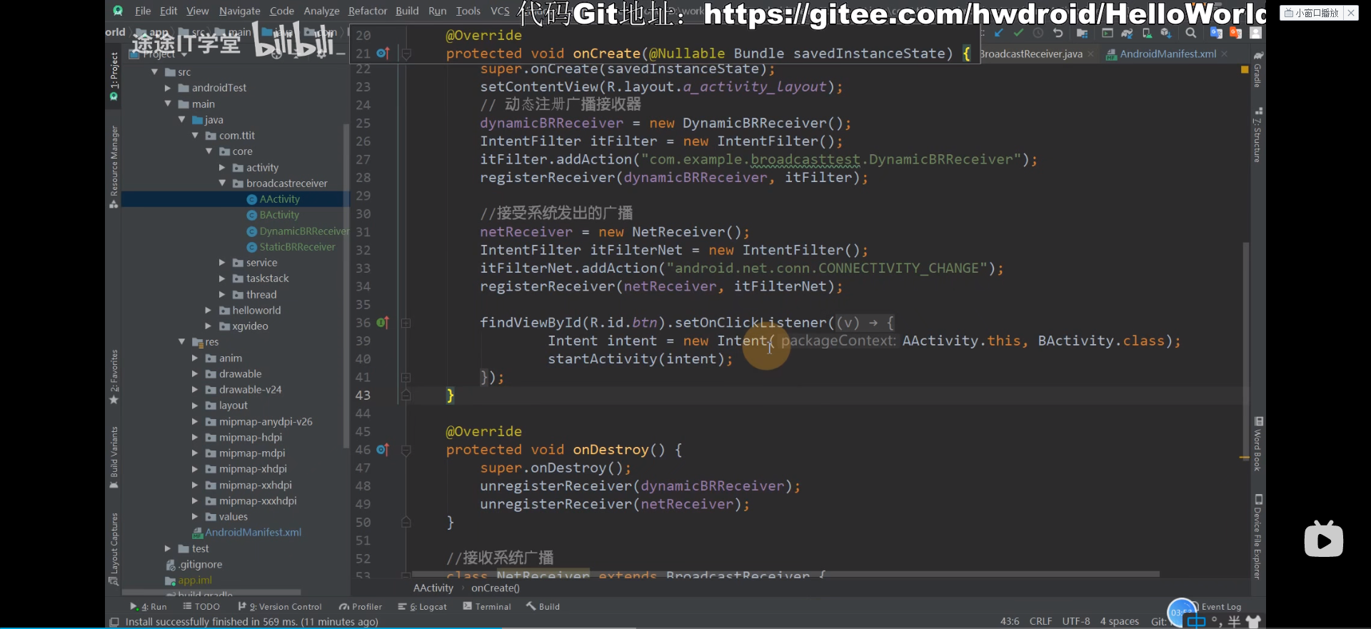The height and width of the screenshot is (629, 1371).
Task: Toggle the Chinese input mode indicator
Action: point(1196,622)
